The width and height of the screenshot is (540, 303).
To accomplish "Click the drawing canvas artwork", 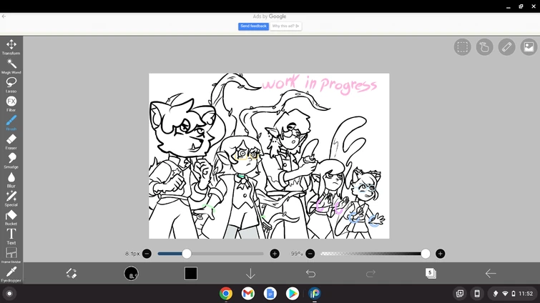I will click(x=269, y=156).
